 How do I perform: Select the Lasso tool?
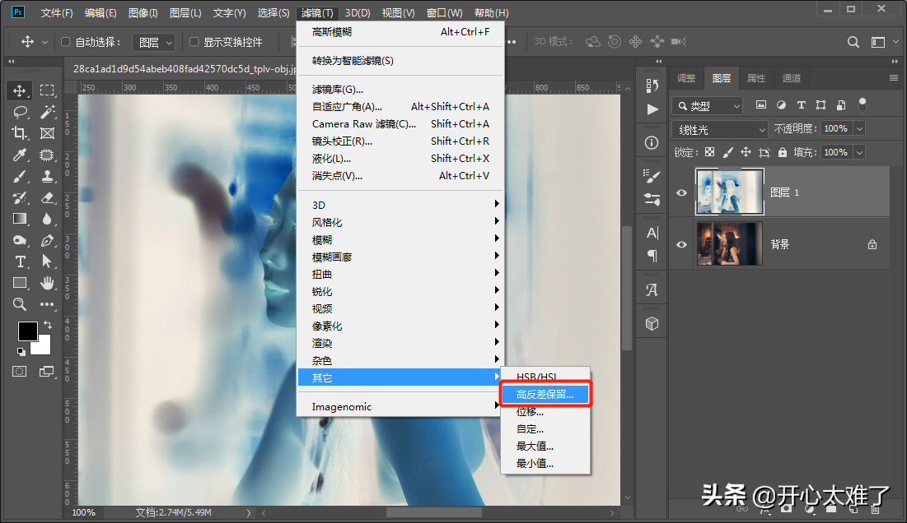click(x=21, y=112)
